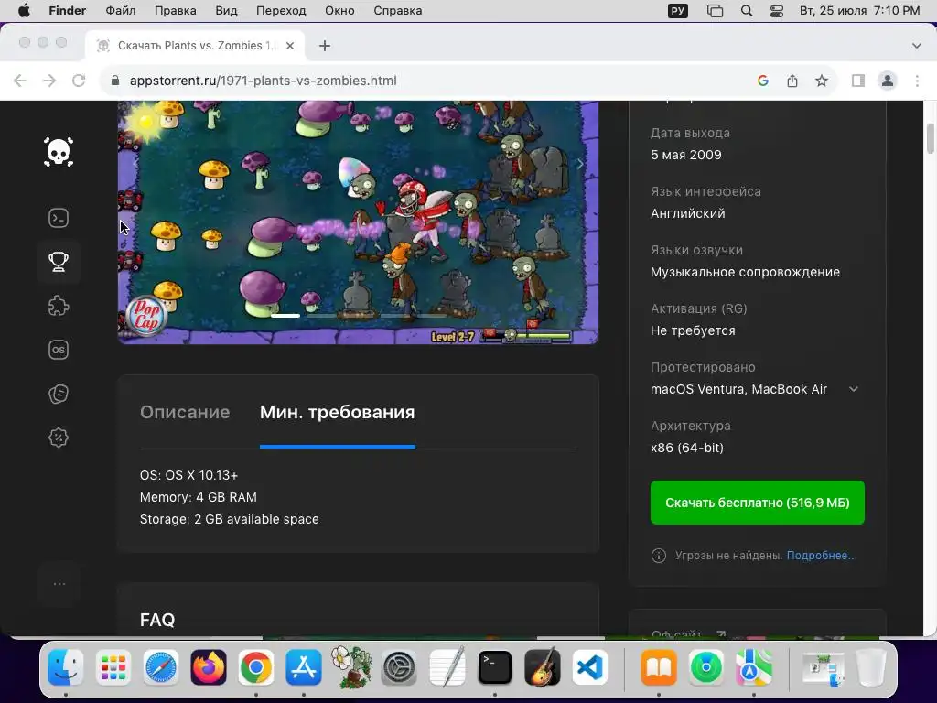Screen dimensions: 937x703
Task: Open the Chrome profile avatar
Action: 888,81
